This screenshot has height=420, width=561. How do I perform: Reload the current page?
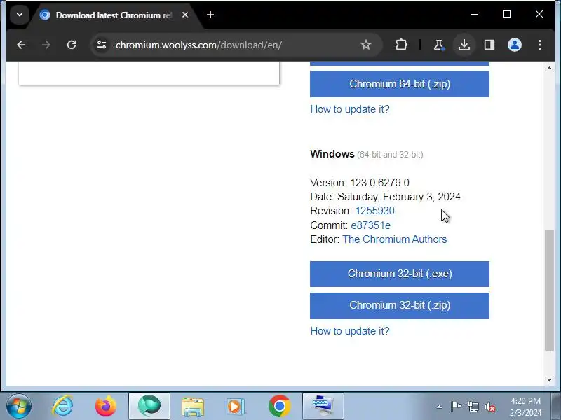(x=72, y=45)
